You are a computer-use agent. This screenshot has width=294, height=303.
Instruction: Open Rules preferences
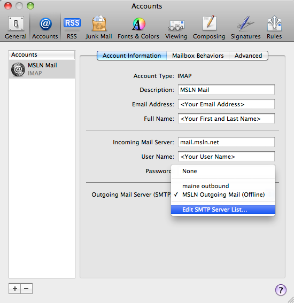coord(274,28)
